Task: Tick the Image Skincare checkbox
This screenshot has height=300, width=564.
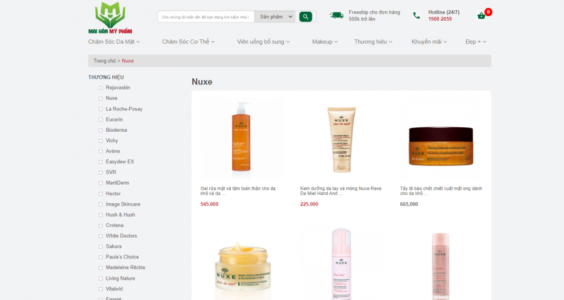Action: (x=101, y=204)
